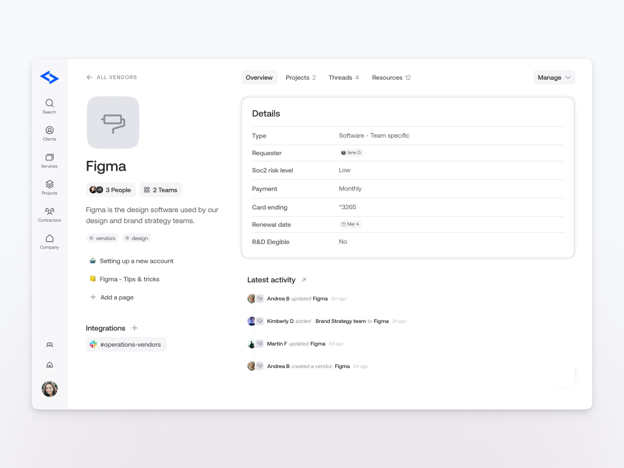Image resolution: width=624 pixels, height=468 pixels.
Task: Click the Figma vendor title
Action: tap(106, 166)
